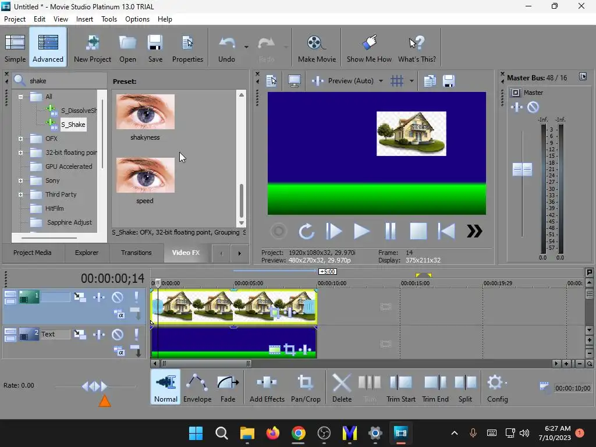Image resolution: width=596 pixels, height=447 pixels.
Task: Open the Project menu
Action: 15,19
